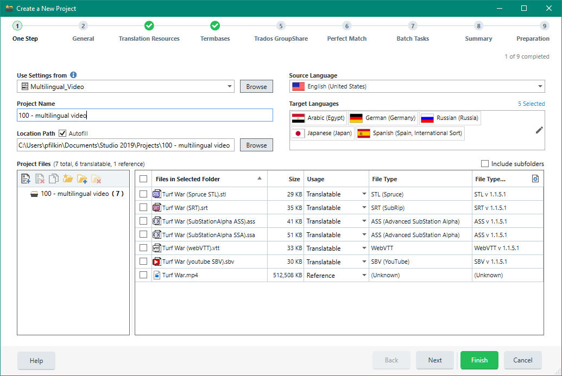Click the Project Name text field
Image resolution: width=562 pixels, height=376 pixels.
(144, 115)
